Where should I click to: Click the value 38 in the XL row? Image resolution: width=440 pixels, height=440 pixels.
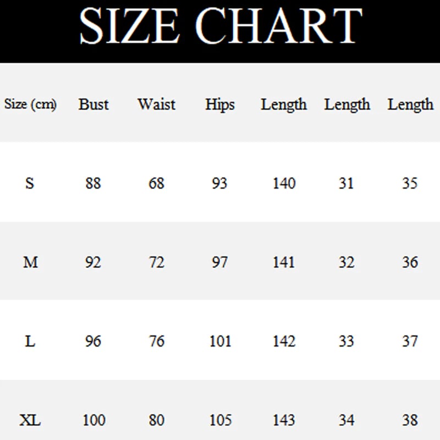pos(410,421)
